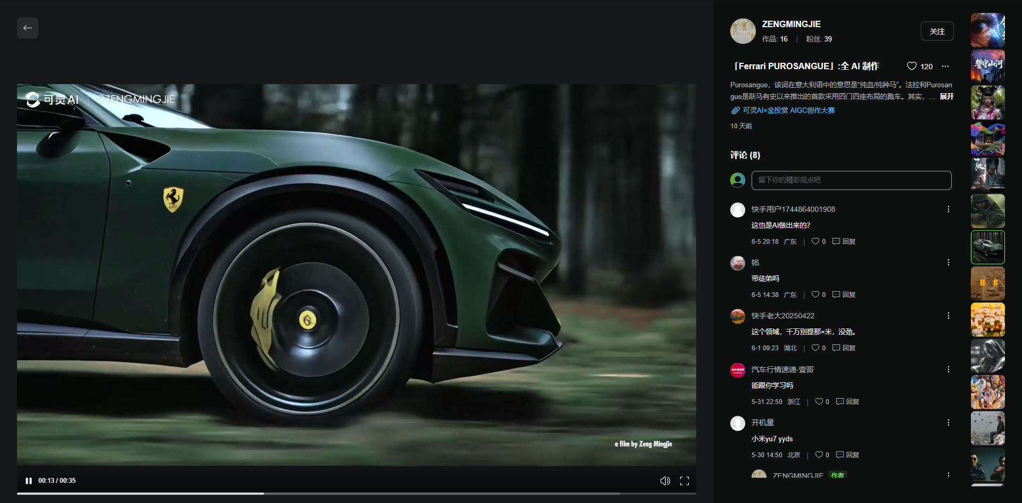Reply to 带徒弟吗 comment
Image resolution: width=1022 pixels, height=503 pixels.
tap(844, 294)
